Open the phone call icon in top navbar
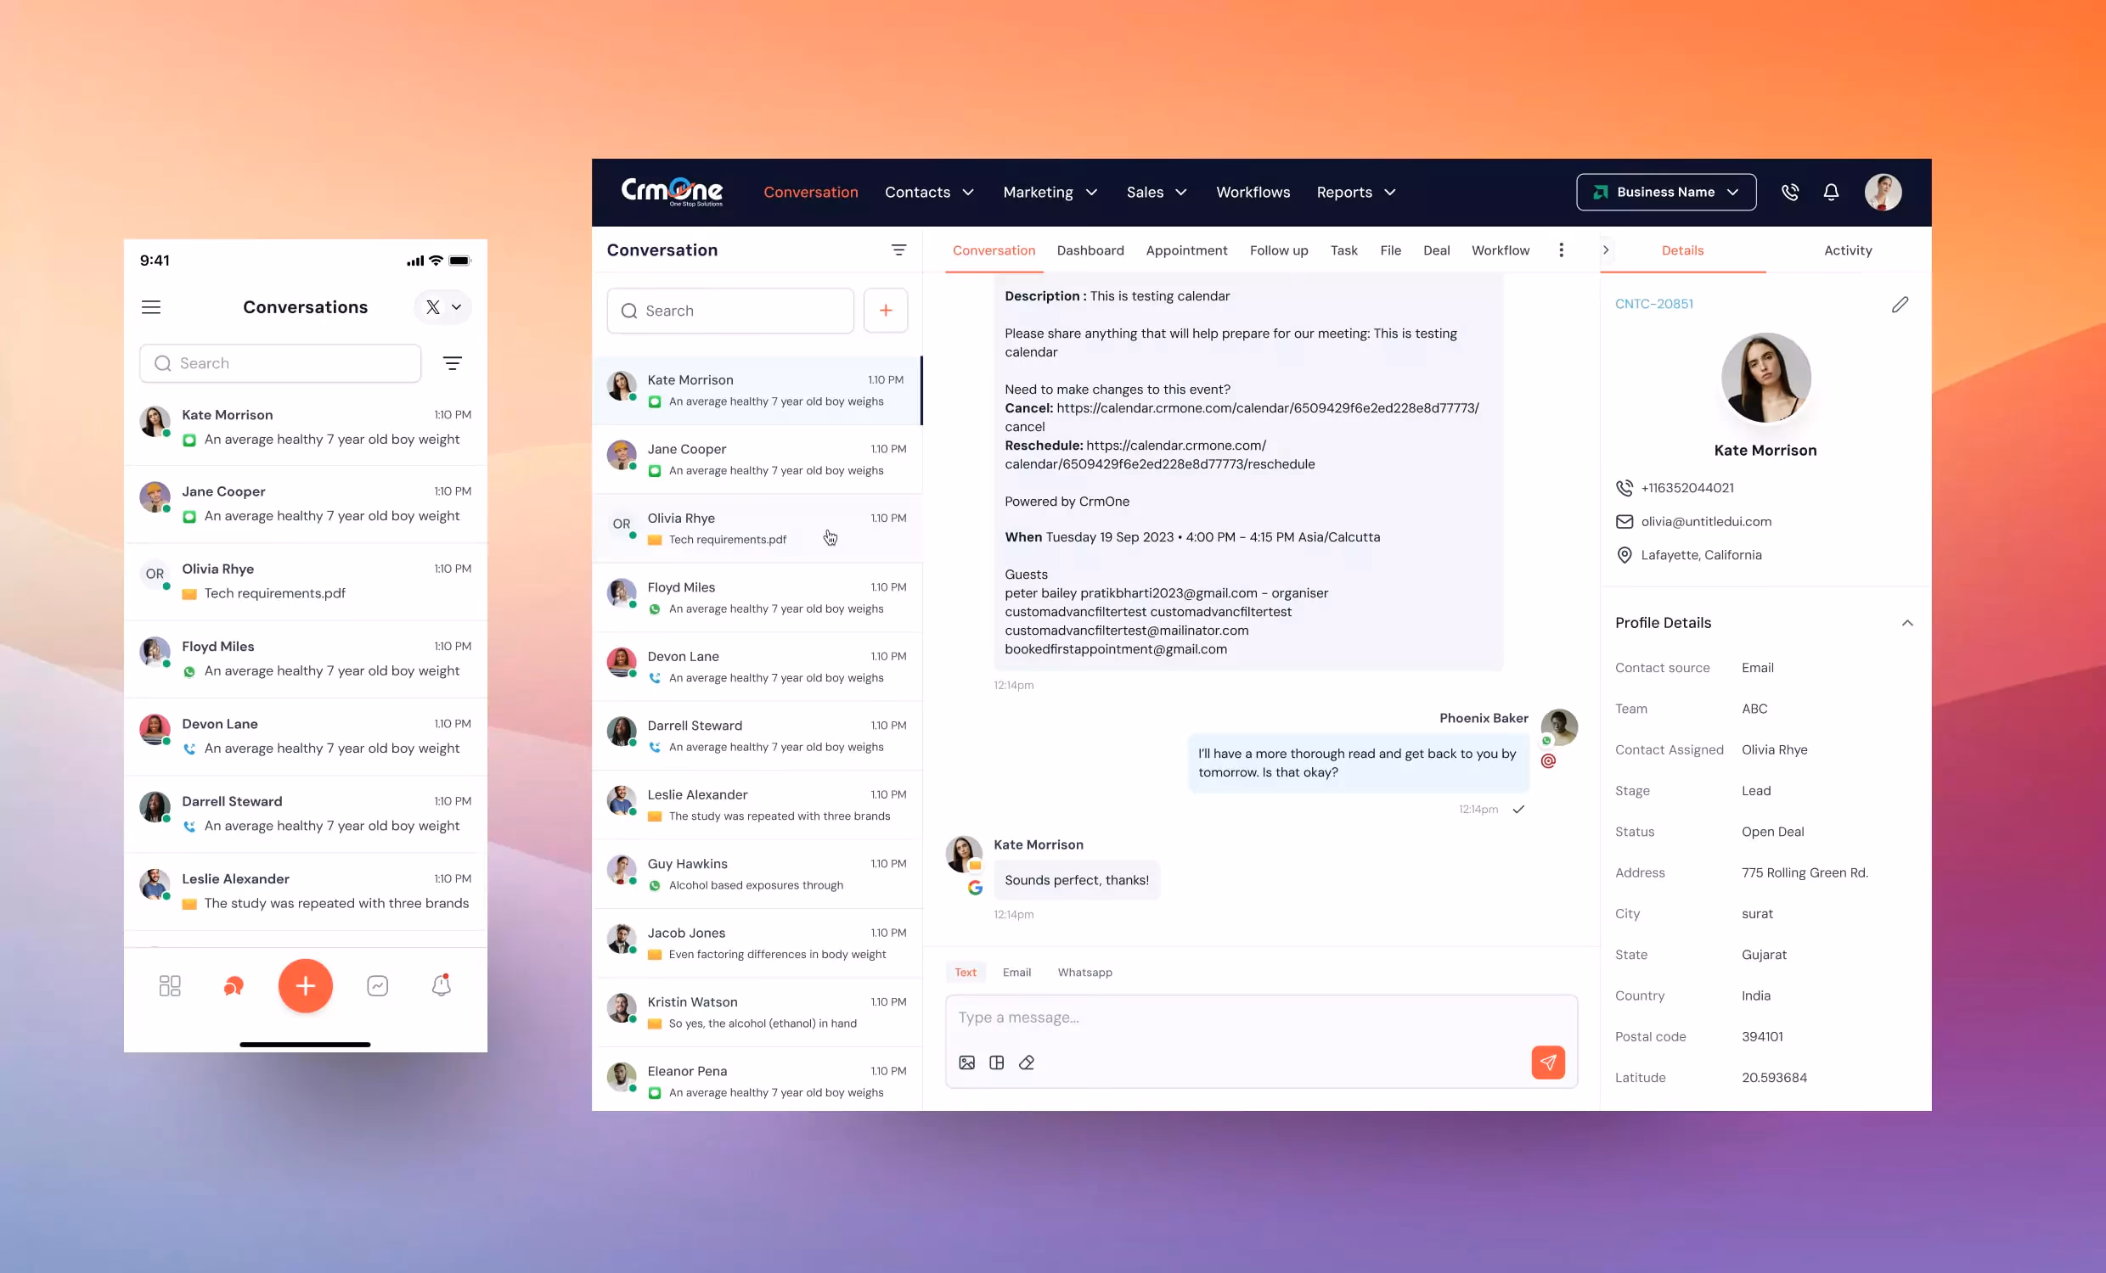 tap(1790, 193)
